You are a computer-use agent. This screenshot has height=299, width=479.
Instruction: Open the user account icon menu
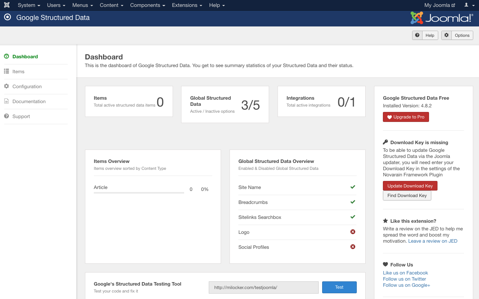pos(468,5)
